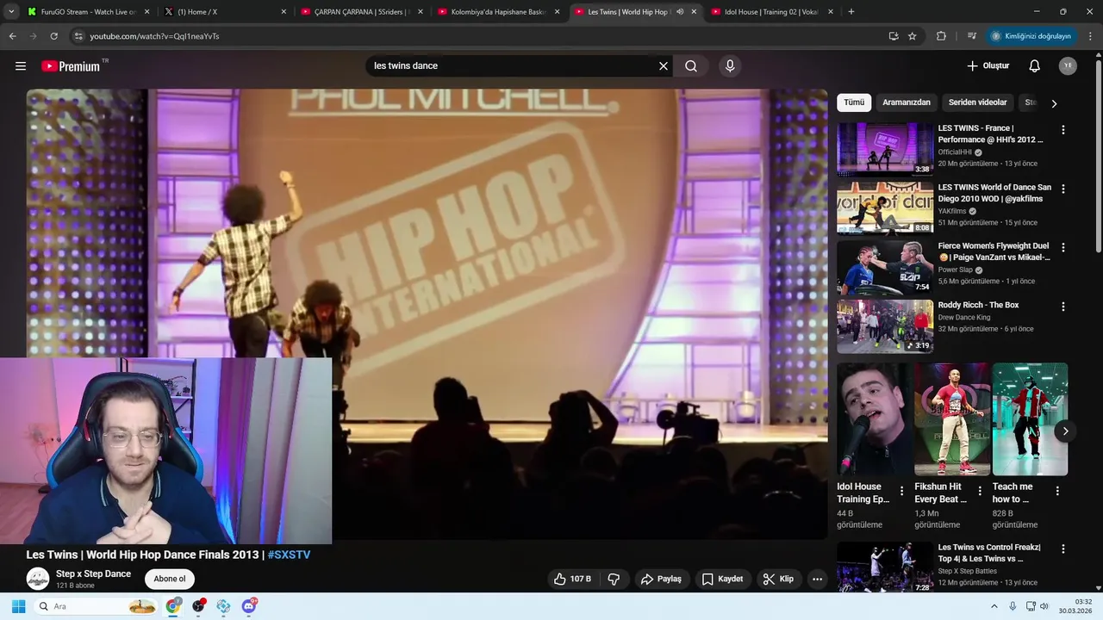Viewport: 1103px width, 620px height.
Task: Mute the Les Twins tab speaker icon
Action: point(680,12)
